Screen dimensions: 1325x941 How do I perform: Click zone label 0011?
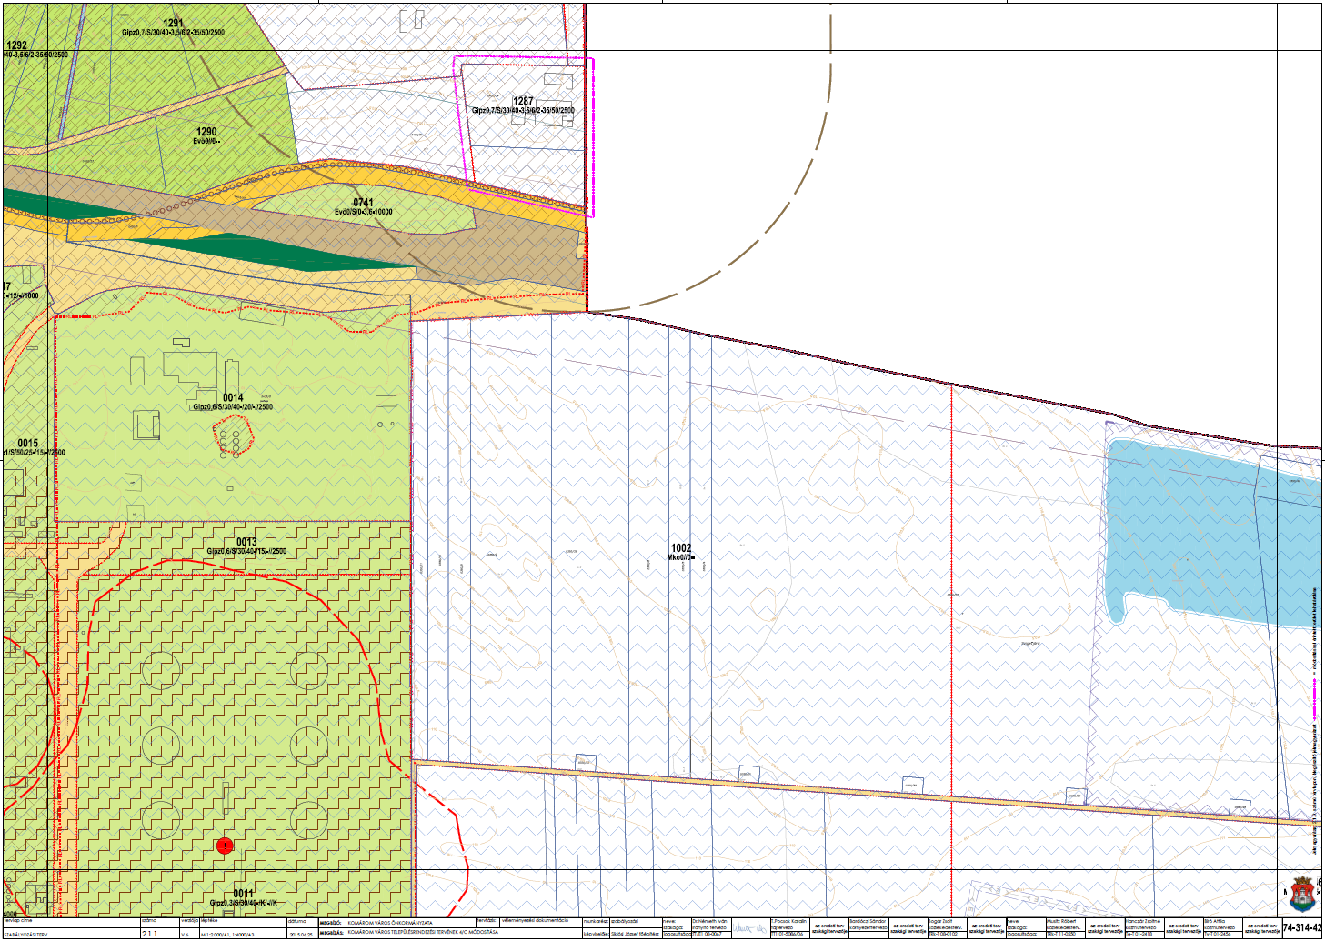[x=243, y=894]
